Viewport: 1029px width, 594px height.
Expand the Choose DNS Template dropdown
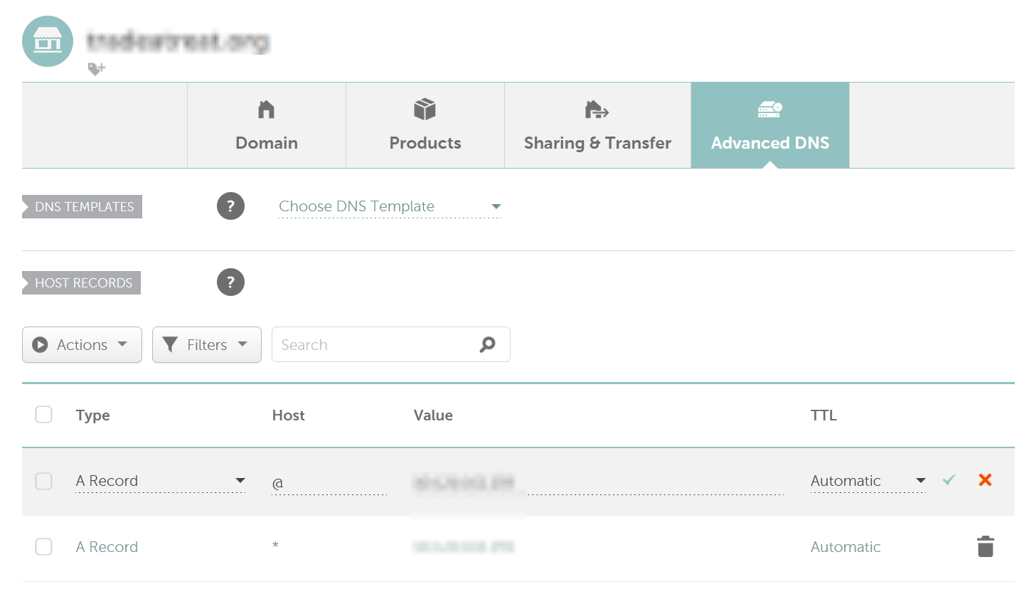tap(390, 206)
